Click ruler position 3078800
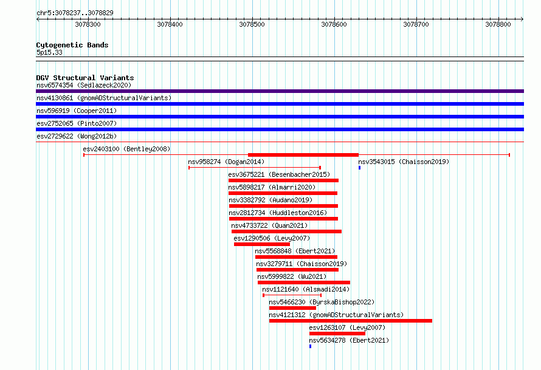Viewport: 541px width, 370px height. 498,24
